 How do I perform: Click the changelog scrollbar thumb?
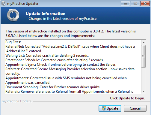coord(144,56)
